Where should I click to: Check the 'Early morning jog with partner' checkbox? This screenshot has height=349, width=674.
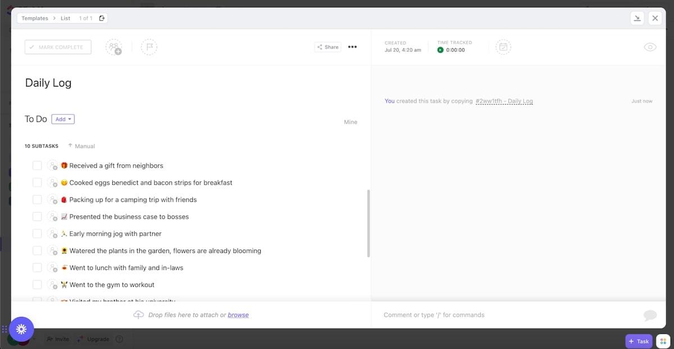click(37, 234)
